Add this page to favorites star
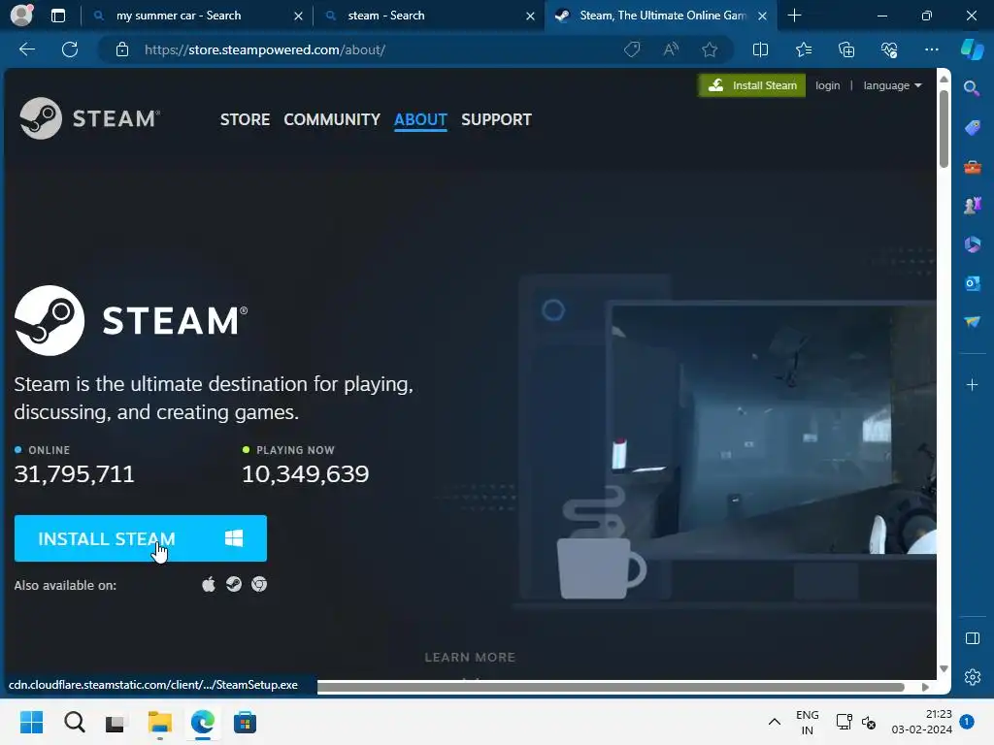The width and height of the screenshot is (994, 745). [x=710, y=49]
